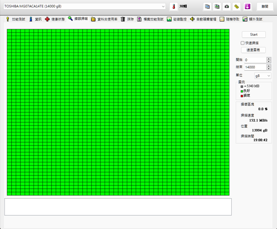Increase the 開始 value with up arrow
This screenshot has height=229, width=277.
coord(269,59)
